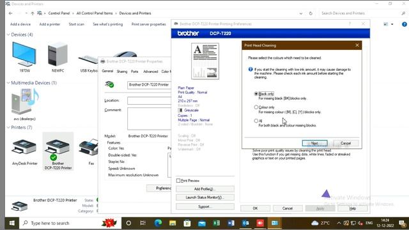Click the Add Profile button
409x230 pixels.
(x=205, y=189)
